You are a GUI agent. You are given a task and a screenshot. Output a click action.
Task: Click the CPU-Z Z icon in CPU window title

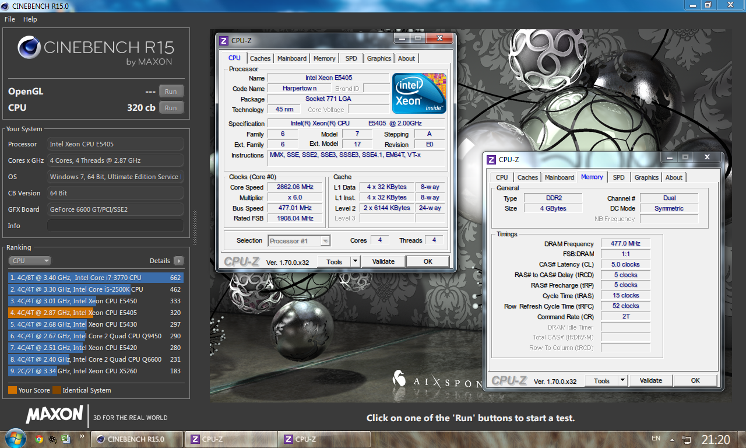223,40
